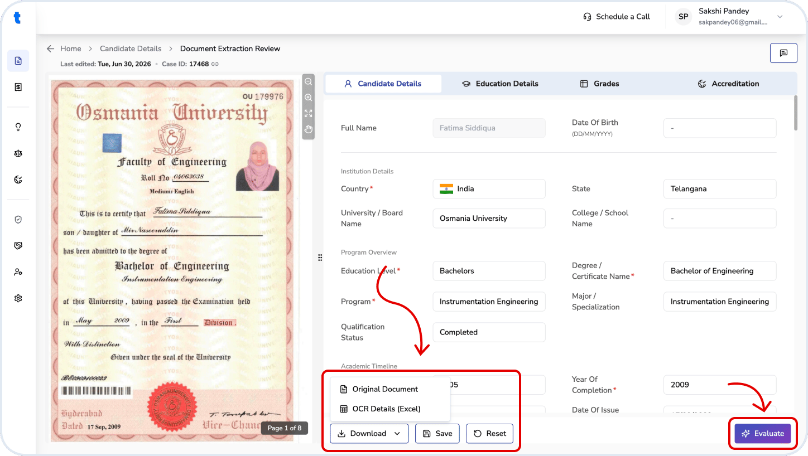Viewport: 808px width, 456px height.
Task: Click the 'Program Overview' section heading
Action: click(x=369, y=253)
